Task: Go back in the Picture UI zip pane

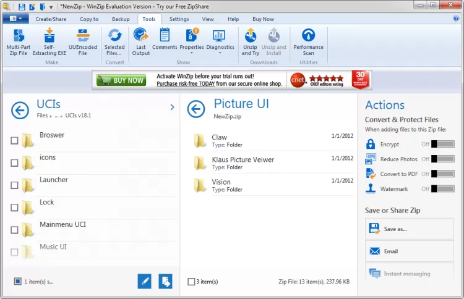Action: 196,109
